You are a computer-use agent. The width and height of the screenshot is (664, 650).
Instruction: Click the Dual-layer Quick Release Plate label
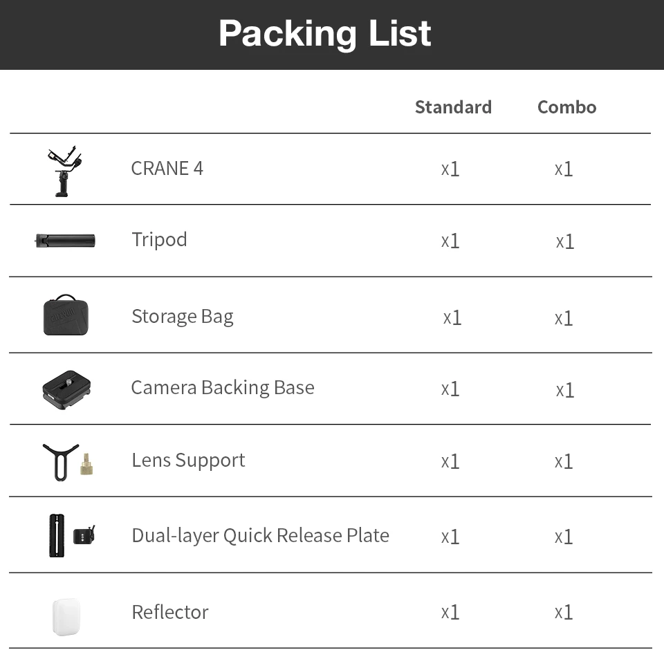coord(260,535)
